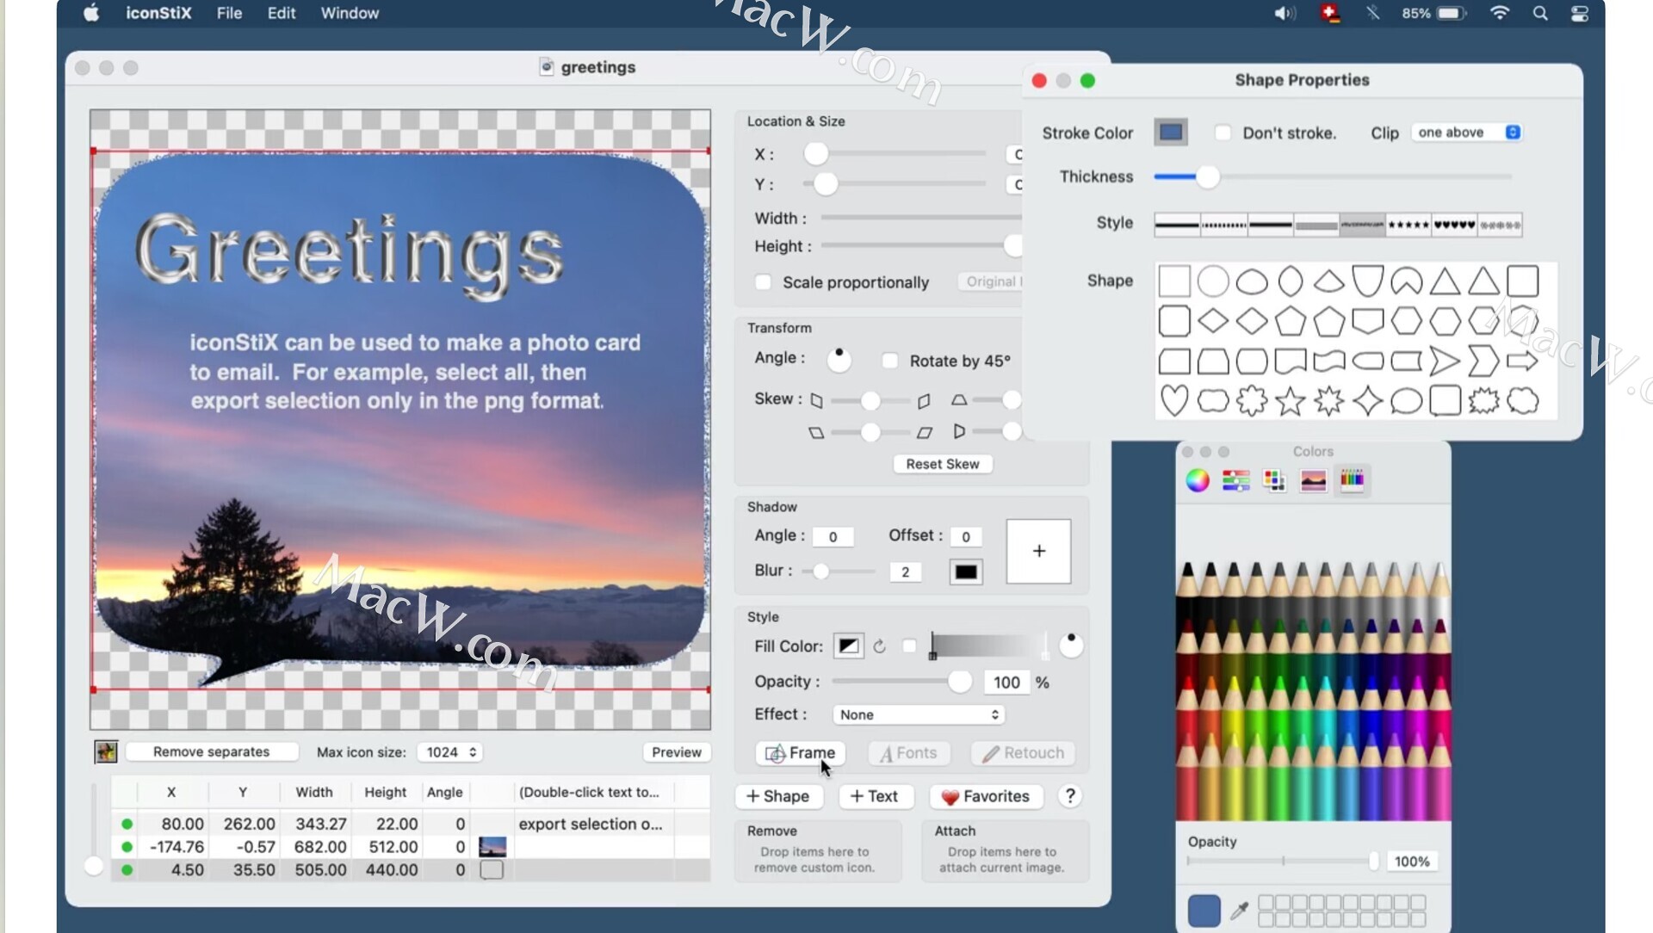
Task: Click the reset fill color arrow icon
Action: [879, 646]
